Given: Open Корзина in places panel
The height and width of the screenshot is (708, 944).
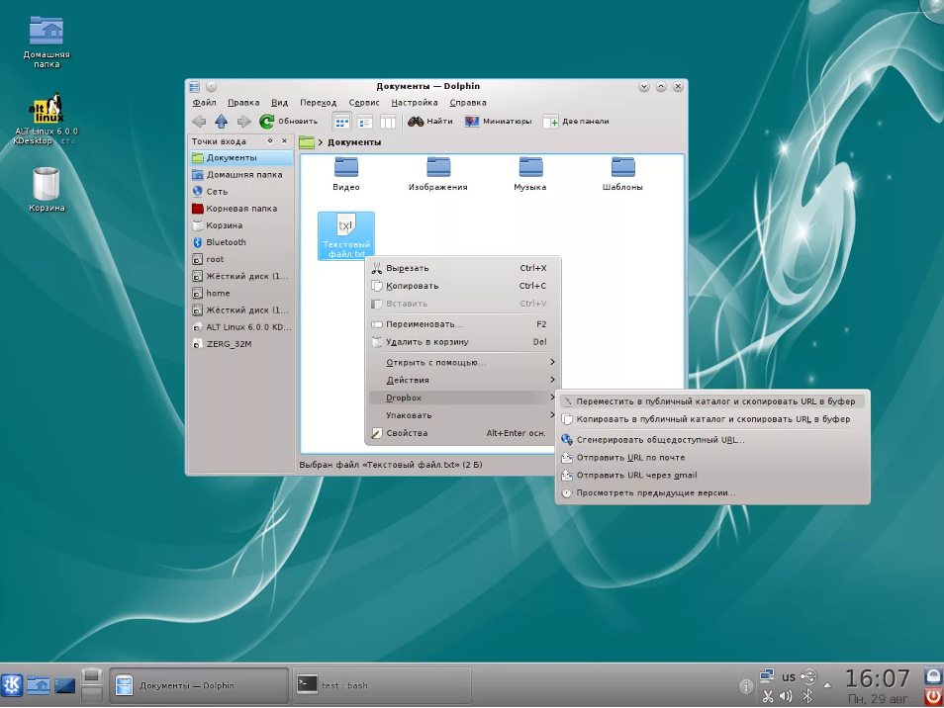Looking at the screenshot, I should [x=240, y=225].
